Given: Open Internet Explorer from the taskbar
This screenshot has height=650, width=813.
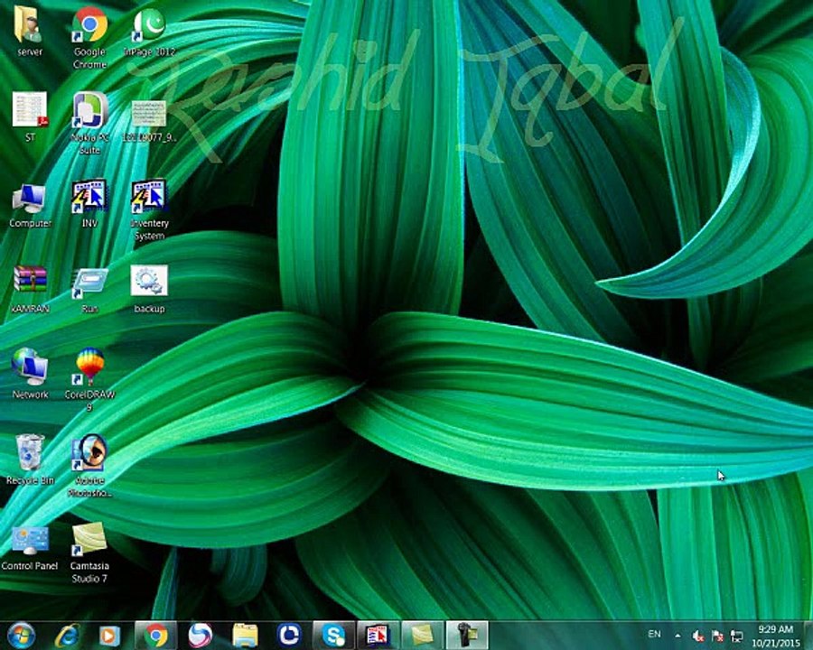Looking at the screenshot, I should pos(67,635).
